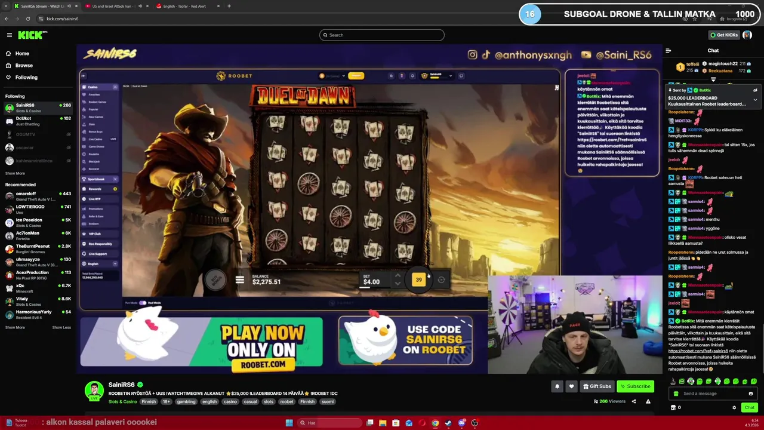Open DeUkot channel in Following list
Image resolution: width=764 pixels, height=430 pixels.
38,121
